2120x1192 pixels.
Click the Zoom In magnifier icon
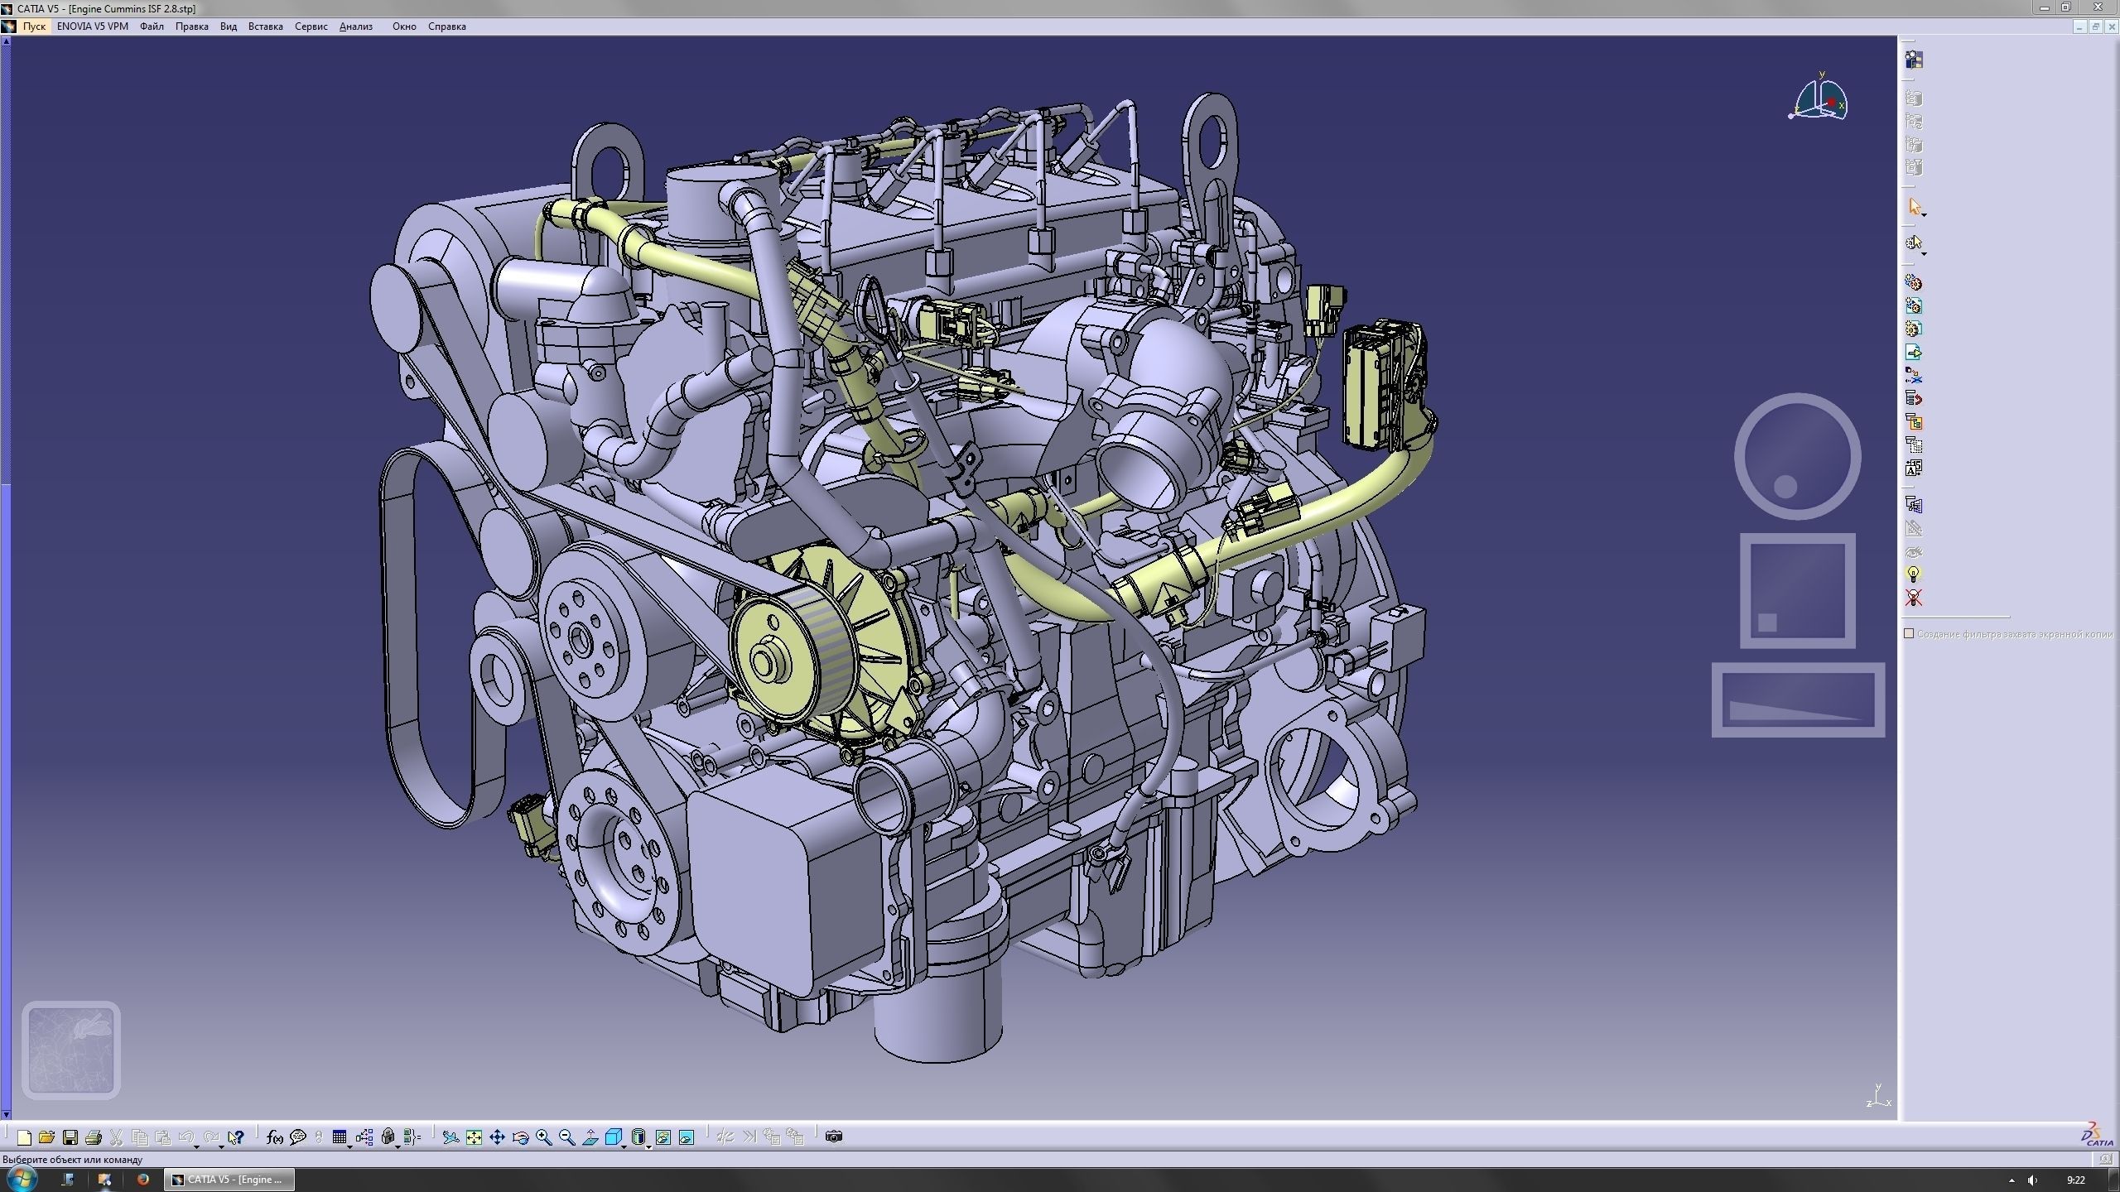(543, 1137)
